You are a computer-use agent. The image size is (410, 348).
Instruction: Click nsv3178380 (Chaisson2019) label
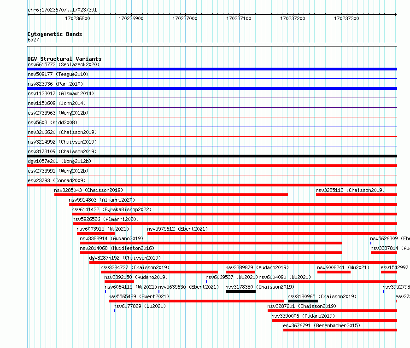point(260,287)
